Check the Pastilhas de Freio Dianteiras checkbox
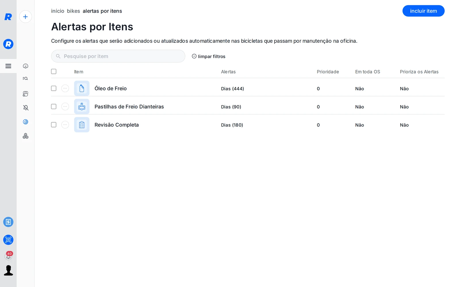The height and width of the screenshot is (287, 460). 54,106
